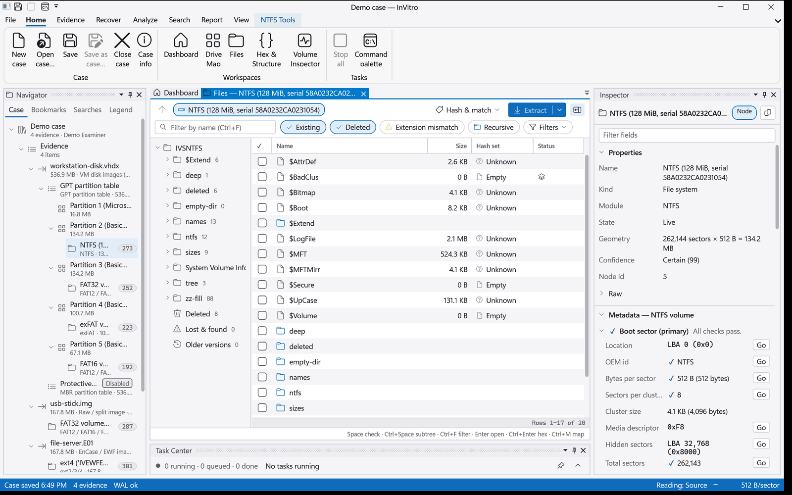Toggle the Existing filter chip
The image size is (792, 495).
pos(303,127)
